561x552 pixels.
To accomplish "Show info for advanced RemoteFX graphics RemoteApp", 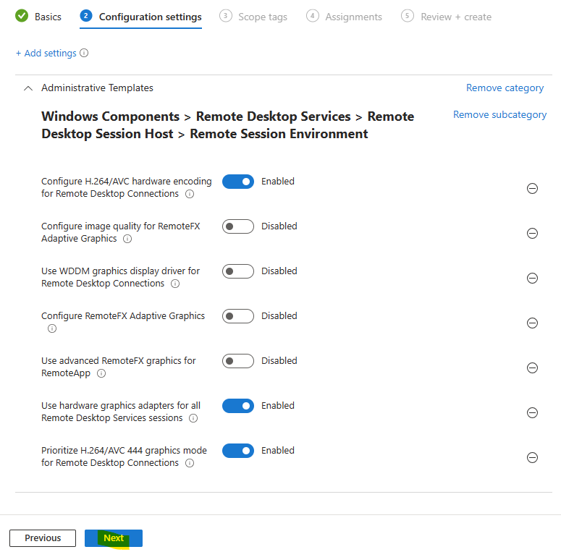I will (101, 373).
